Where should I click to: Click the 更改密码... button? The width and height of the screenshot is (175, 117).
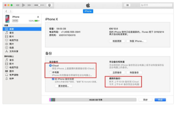click(64, 86)
